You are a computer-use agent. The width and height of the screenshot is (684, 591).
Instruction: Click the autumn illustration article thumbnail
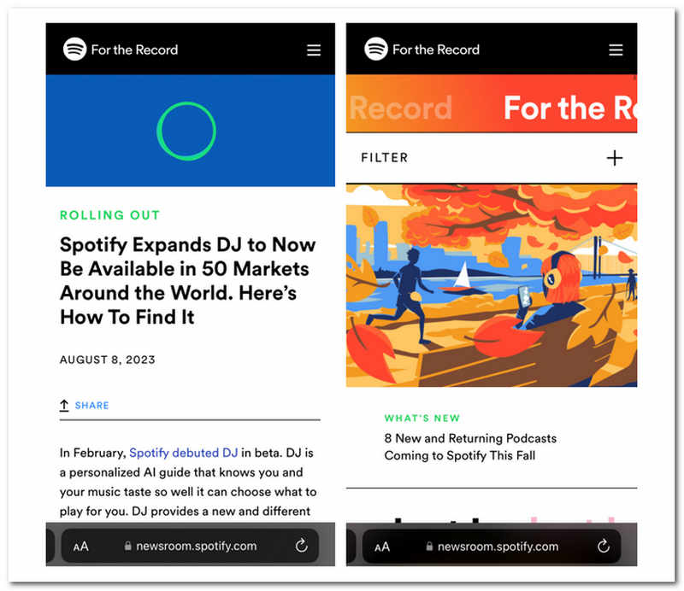pyautogui.click(x=491, y=285)
